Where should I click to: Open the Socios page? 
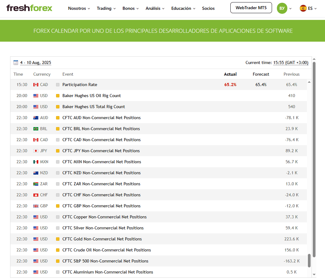click(x=208, y=8)
